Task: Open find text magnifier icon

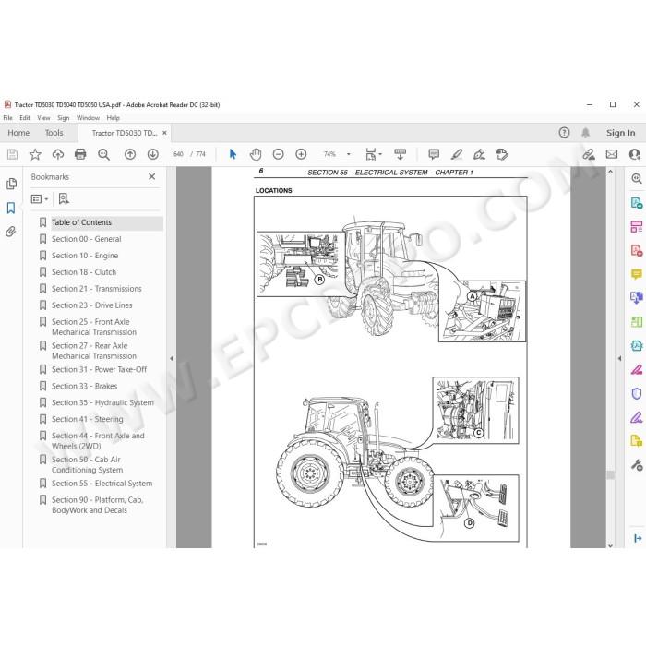Action: click(x=103, y=154)
